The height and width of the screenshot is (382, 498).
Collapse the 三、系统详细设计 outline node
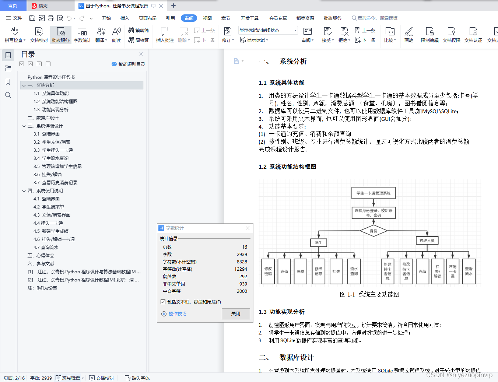coord(24,126)
